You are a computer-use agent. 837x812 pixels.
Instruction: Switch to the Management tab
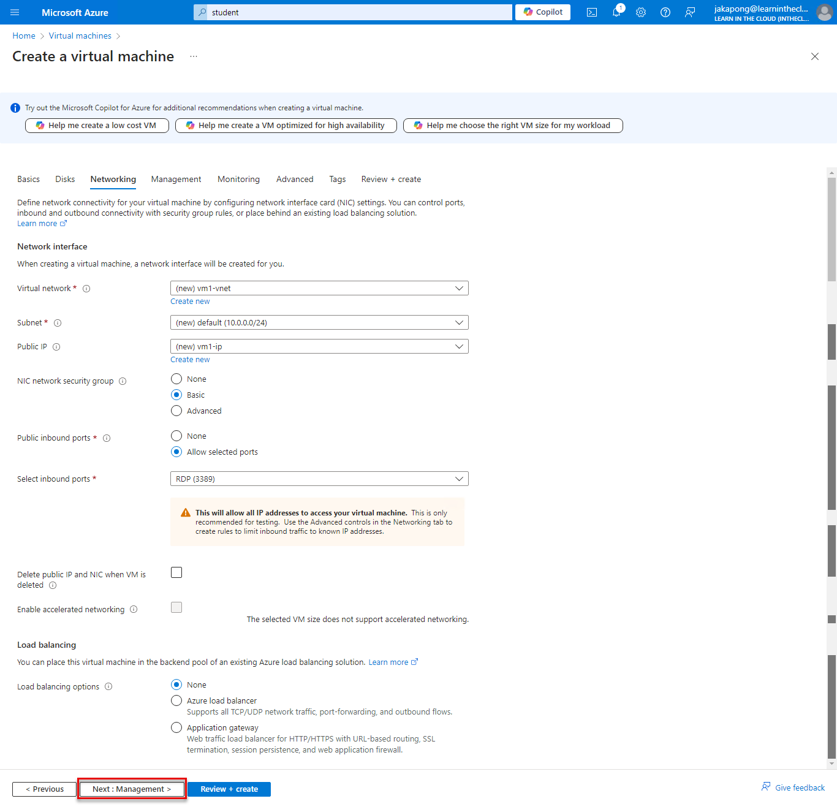[x=176, y=179]
